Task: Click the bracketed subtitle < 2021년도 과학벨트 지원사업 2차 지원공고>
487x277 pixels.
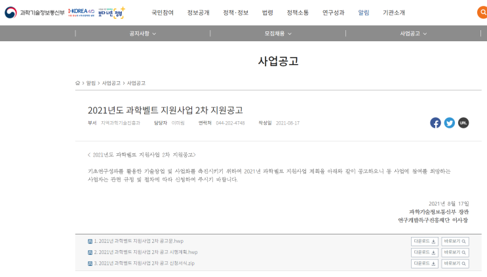Action: pyautogui.click(x=142, y=155)
